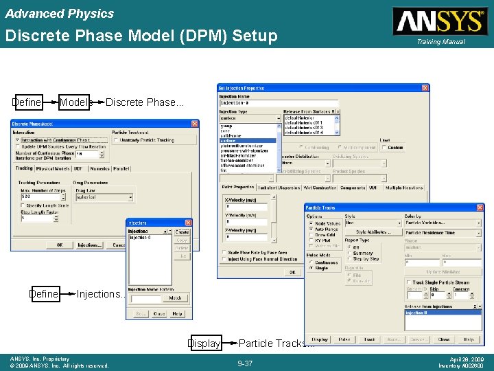Click the Style Attributes... button

point(373,232)
